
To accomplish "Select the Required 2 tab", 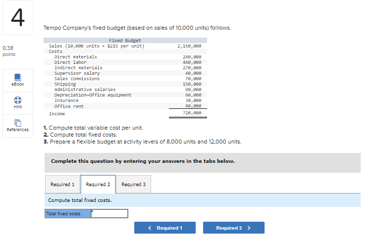I will pyautogui.click(x=98, y=185).
